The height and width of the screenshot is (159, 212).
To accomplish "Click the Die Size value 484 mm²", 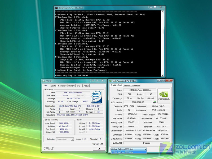I will point(151,98).
